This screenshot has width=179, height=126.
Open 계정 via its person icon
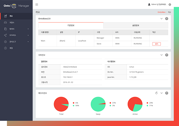tap(6, 48)
